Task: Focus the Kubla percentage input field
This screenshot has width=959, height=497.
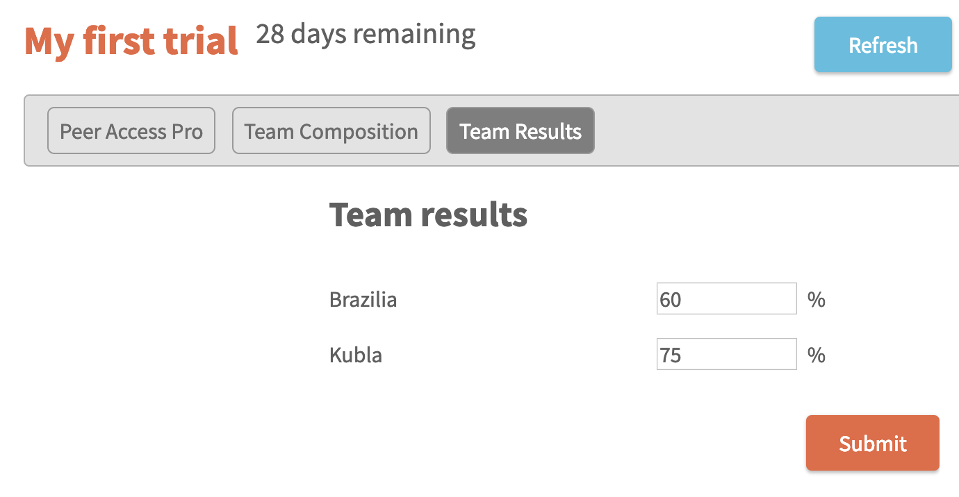Action: [726, 354]
